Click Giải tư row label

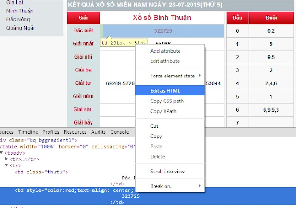coord(83,83)
